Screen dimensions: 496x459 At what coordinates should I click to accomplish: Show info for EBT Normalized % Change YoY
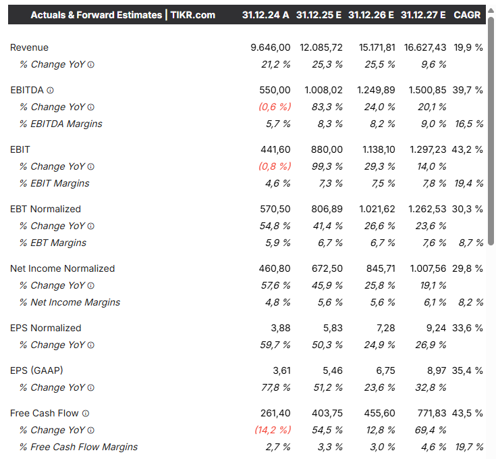pyautogui.click(x=91, y=226)
